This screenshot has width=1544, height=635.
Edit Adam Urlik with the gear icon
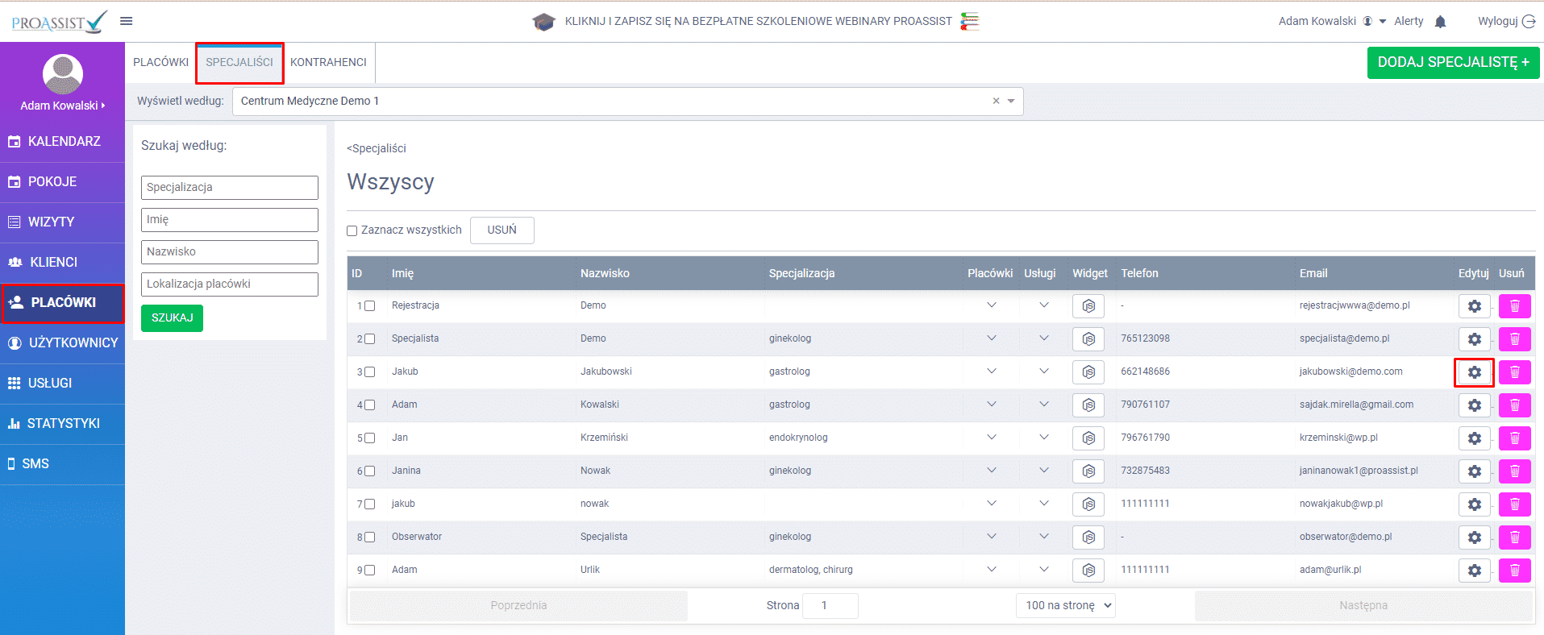pos(1475,571)
